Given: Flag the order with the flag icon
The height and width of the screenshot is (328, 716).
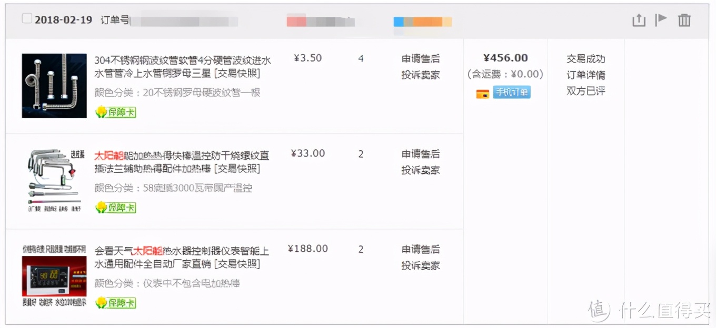Looking at the screenshot, I should pyautogui.click(x=661, y=19).
